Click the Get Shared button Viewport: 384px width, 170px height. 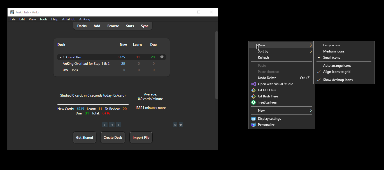point(85,138)
